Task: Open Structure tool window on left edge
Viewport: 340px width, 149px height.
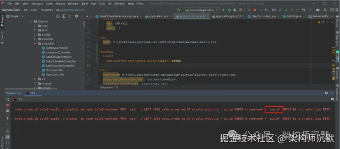Action: pos(2,142)
